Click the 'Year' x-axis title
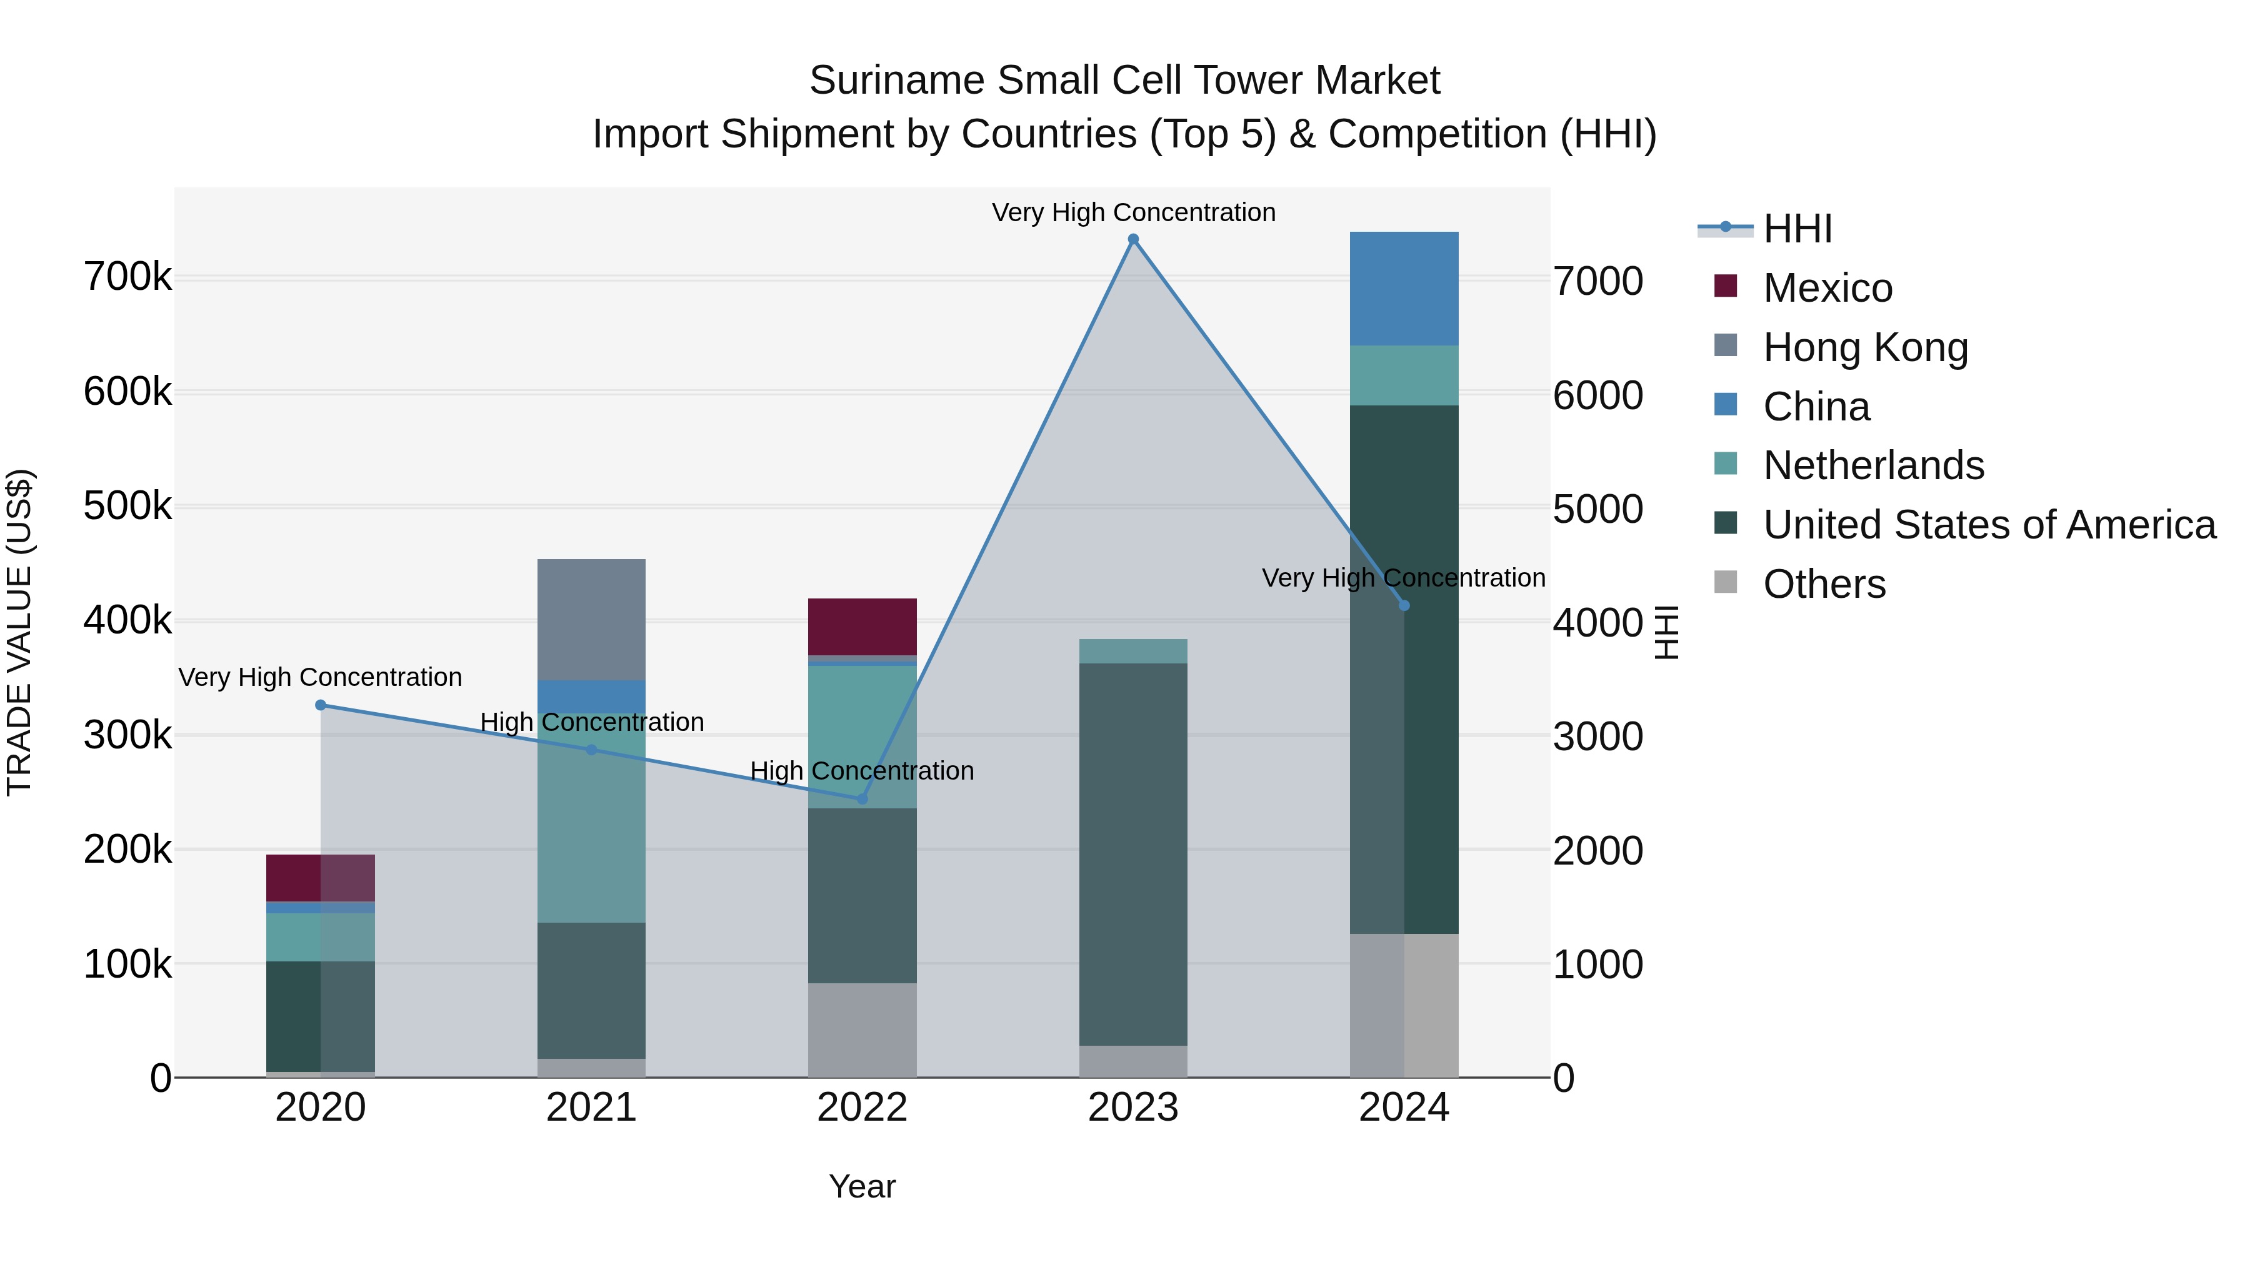The width and height of the screenshot is (2250, 1265). 862,1186
